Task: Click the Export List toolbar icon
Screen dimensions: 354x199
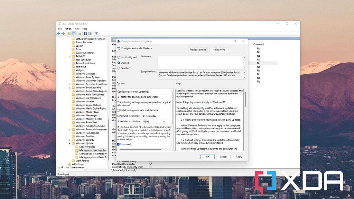Action: click(x=79, y=34)
